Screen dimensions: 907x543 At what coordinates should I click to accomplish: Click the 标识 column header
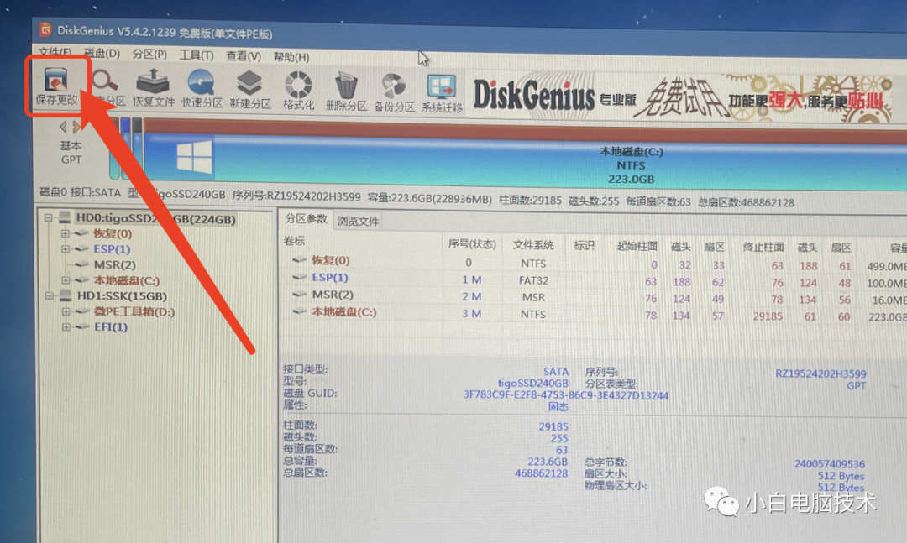[584, 246]
